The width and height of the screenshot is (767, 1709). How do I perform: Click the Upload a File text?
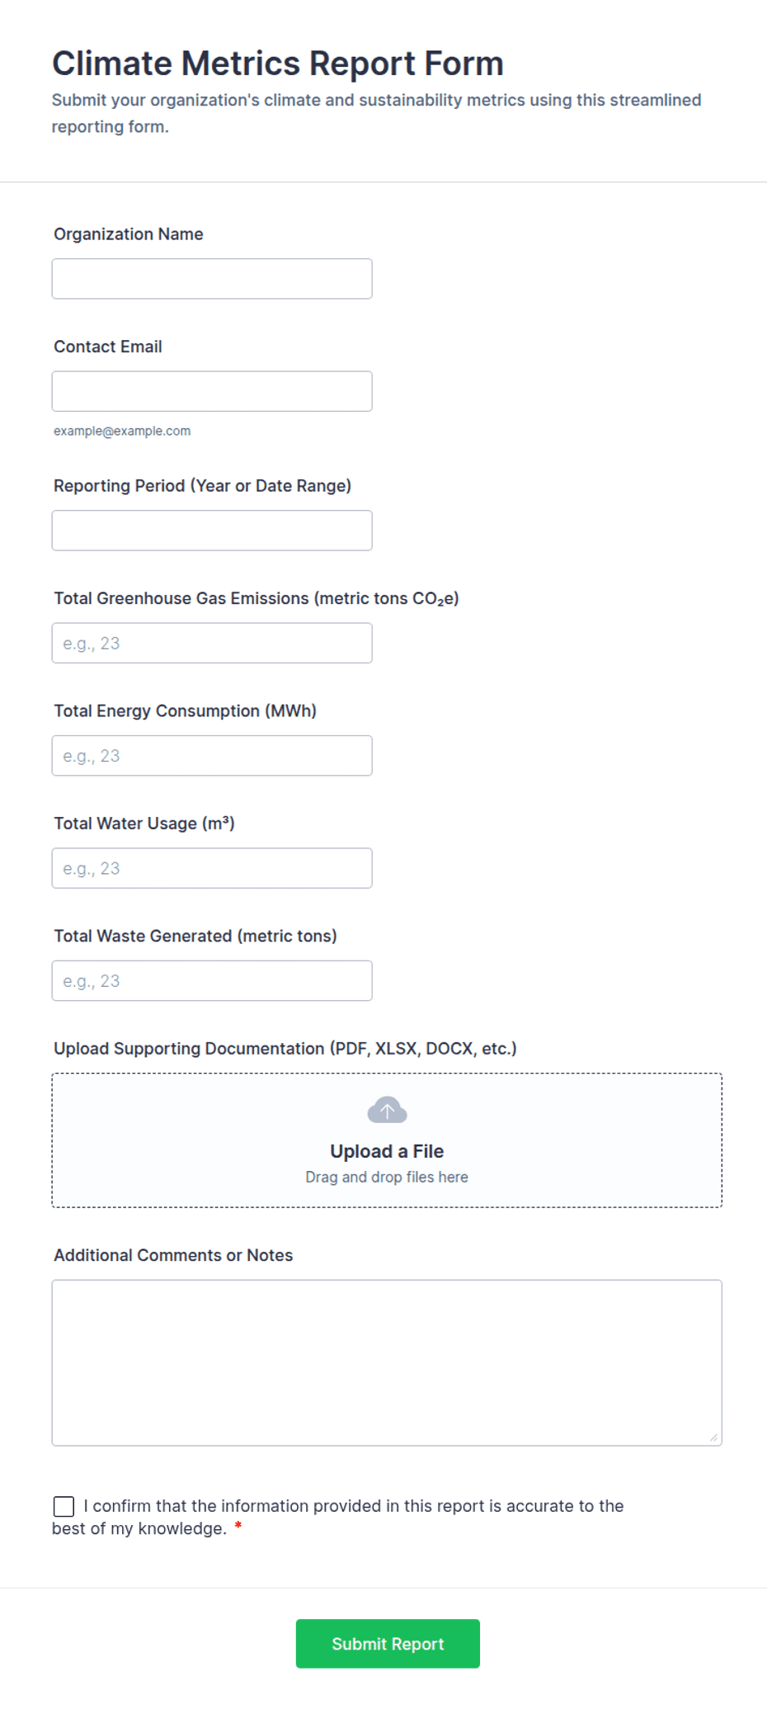pos(387,1151)
